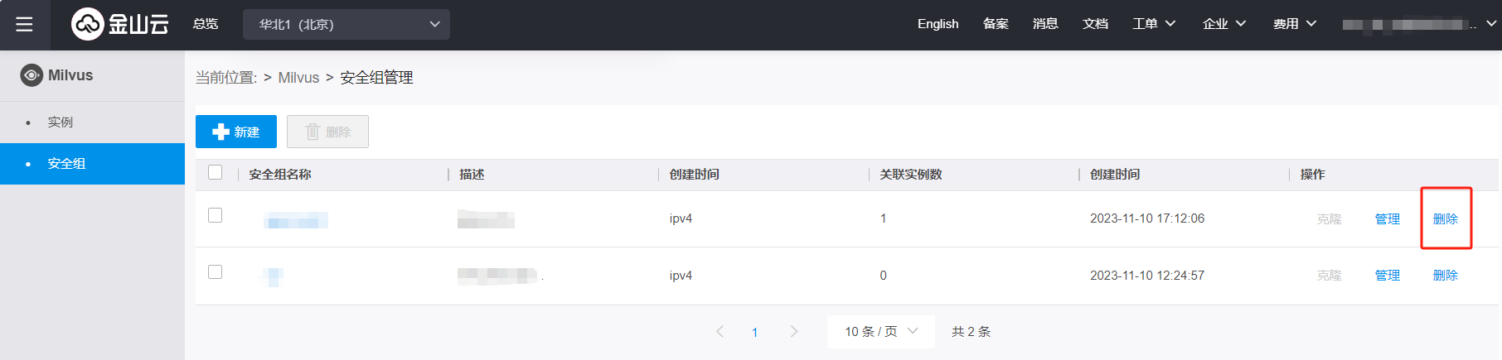
Task: Click the Milvus eye icon in sidebar
Action: coord(31,75)
